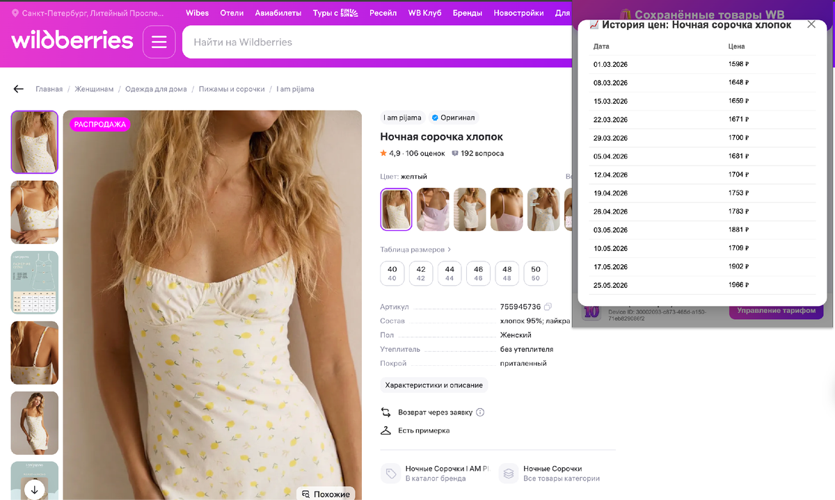Go to Пижамы и сорочки breadcrumb

[232, 89]
